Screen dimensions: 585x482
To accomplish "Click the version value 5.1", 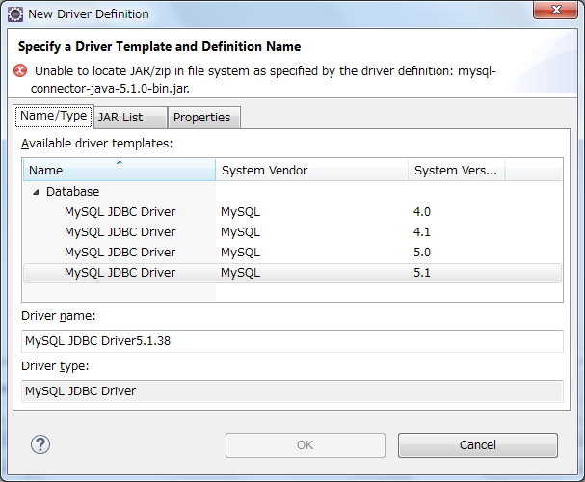I will pos(422,273).
